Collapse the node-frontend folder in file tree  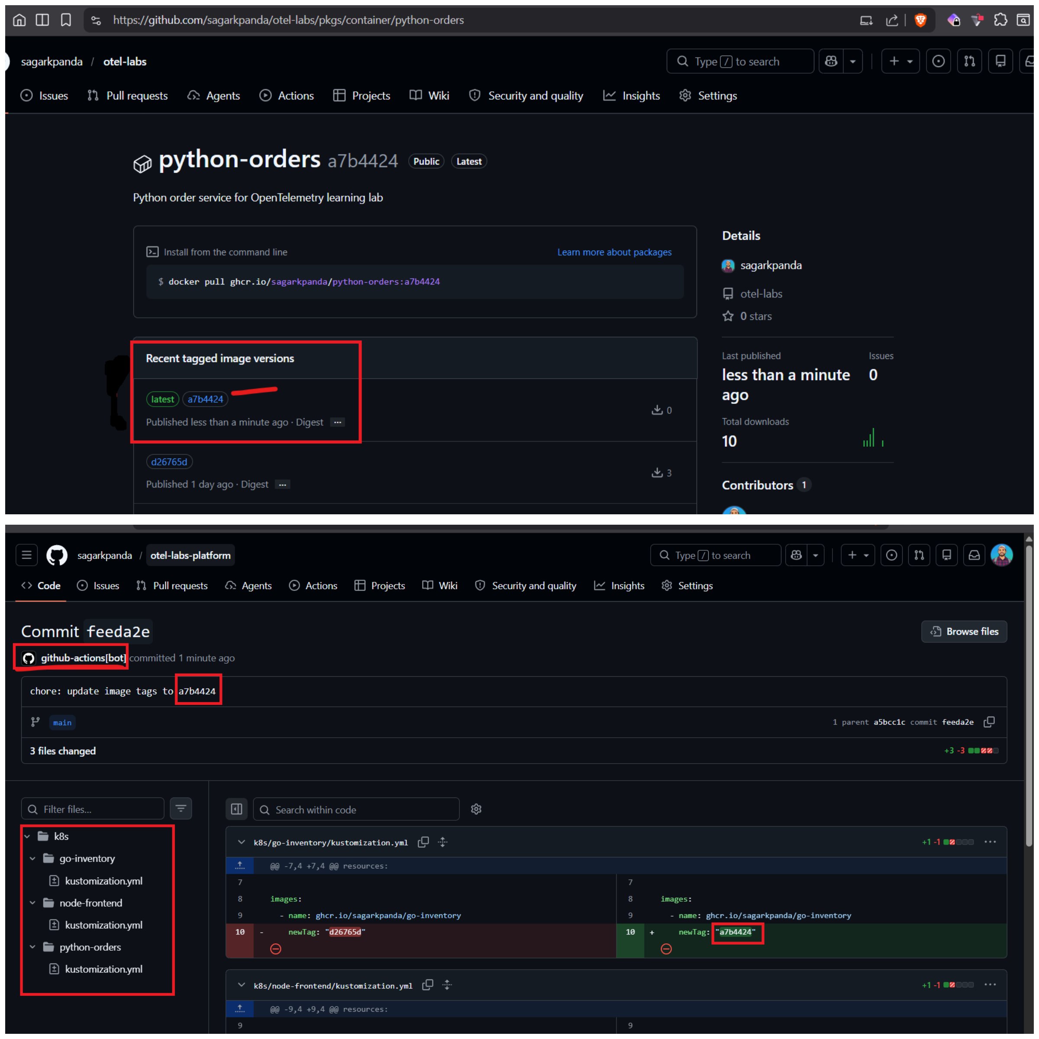(x=32, y=903)
